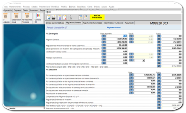This screenshot has width=186, height=113.
Task: Click the save diskette icon in 303 toolbar
Action: [x=59, y=17]
